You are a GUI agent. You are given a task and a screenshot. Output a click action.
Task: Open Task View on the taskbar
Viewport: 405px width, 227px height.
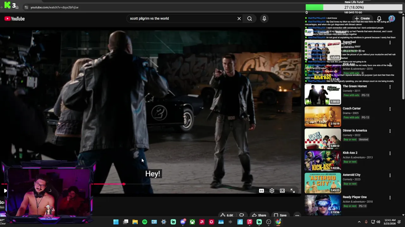[126, 222]
